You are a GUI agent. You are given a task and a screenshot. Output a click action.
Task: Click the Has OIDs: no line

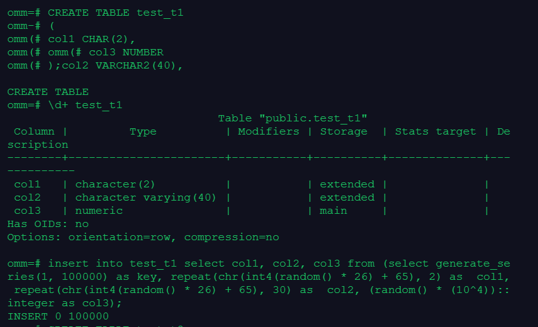pyautogui.click(x=48, y=224)
